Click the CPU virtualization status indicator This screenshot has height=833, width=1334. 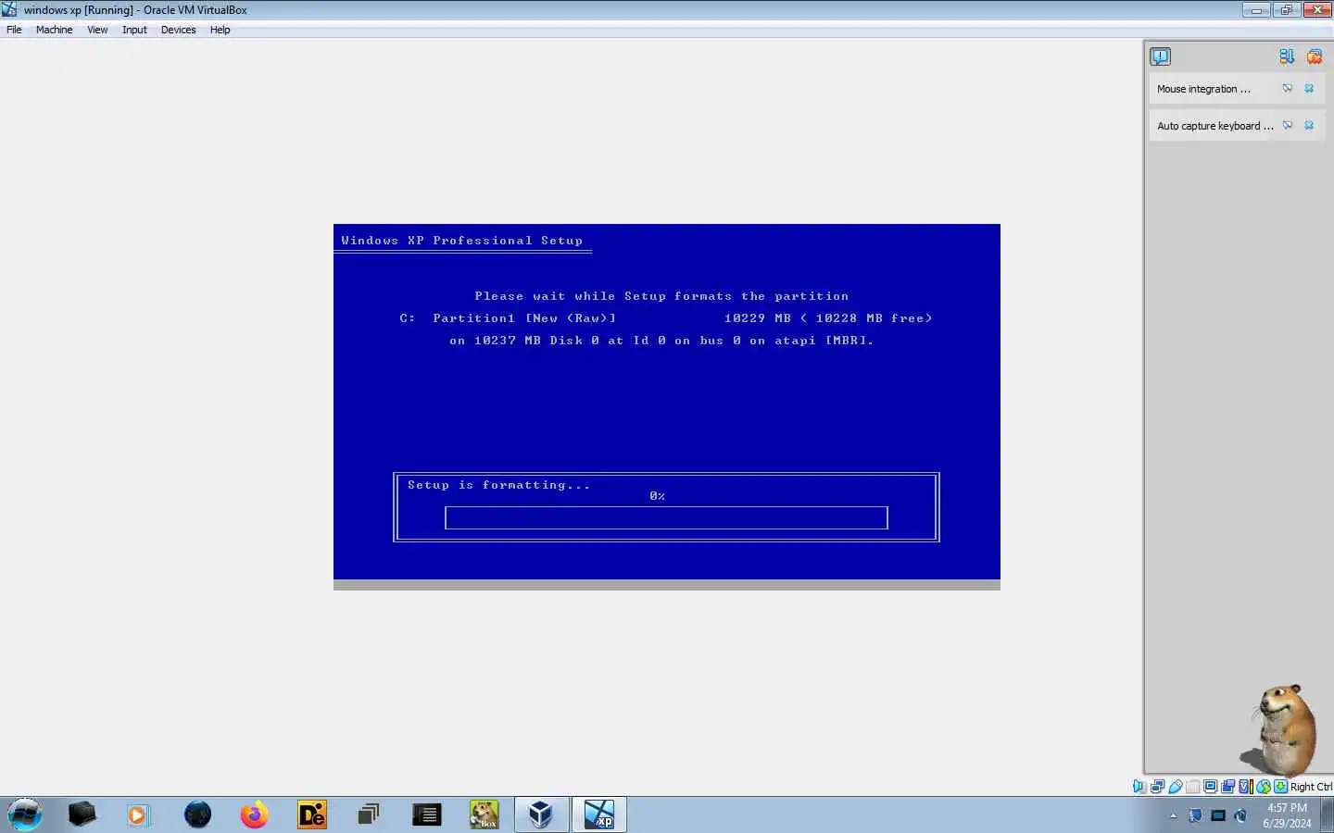pos(1245,787)
